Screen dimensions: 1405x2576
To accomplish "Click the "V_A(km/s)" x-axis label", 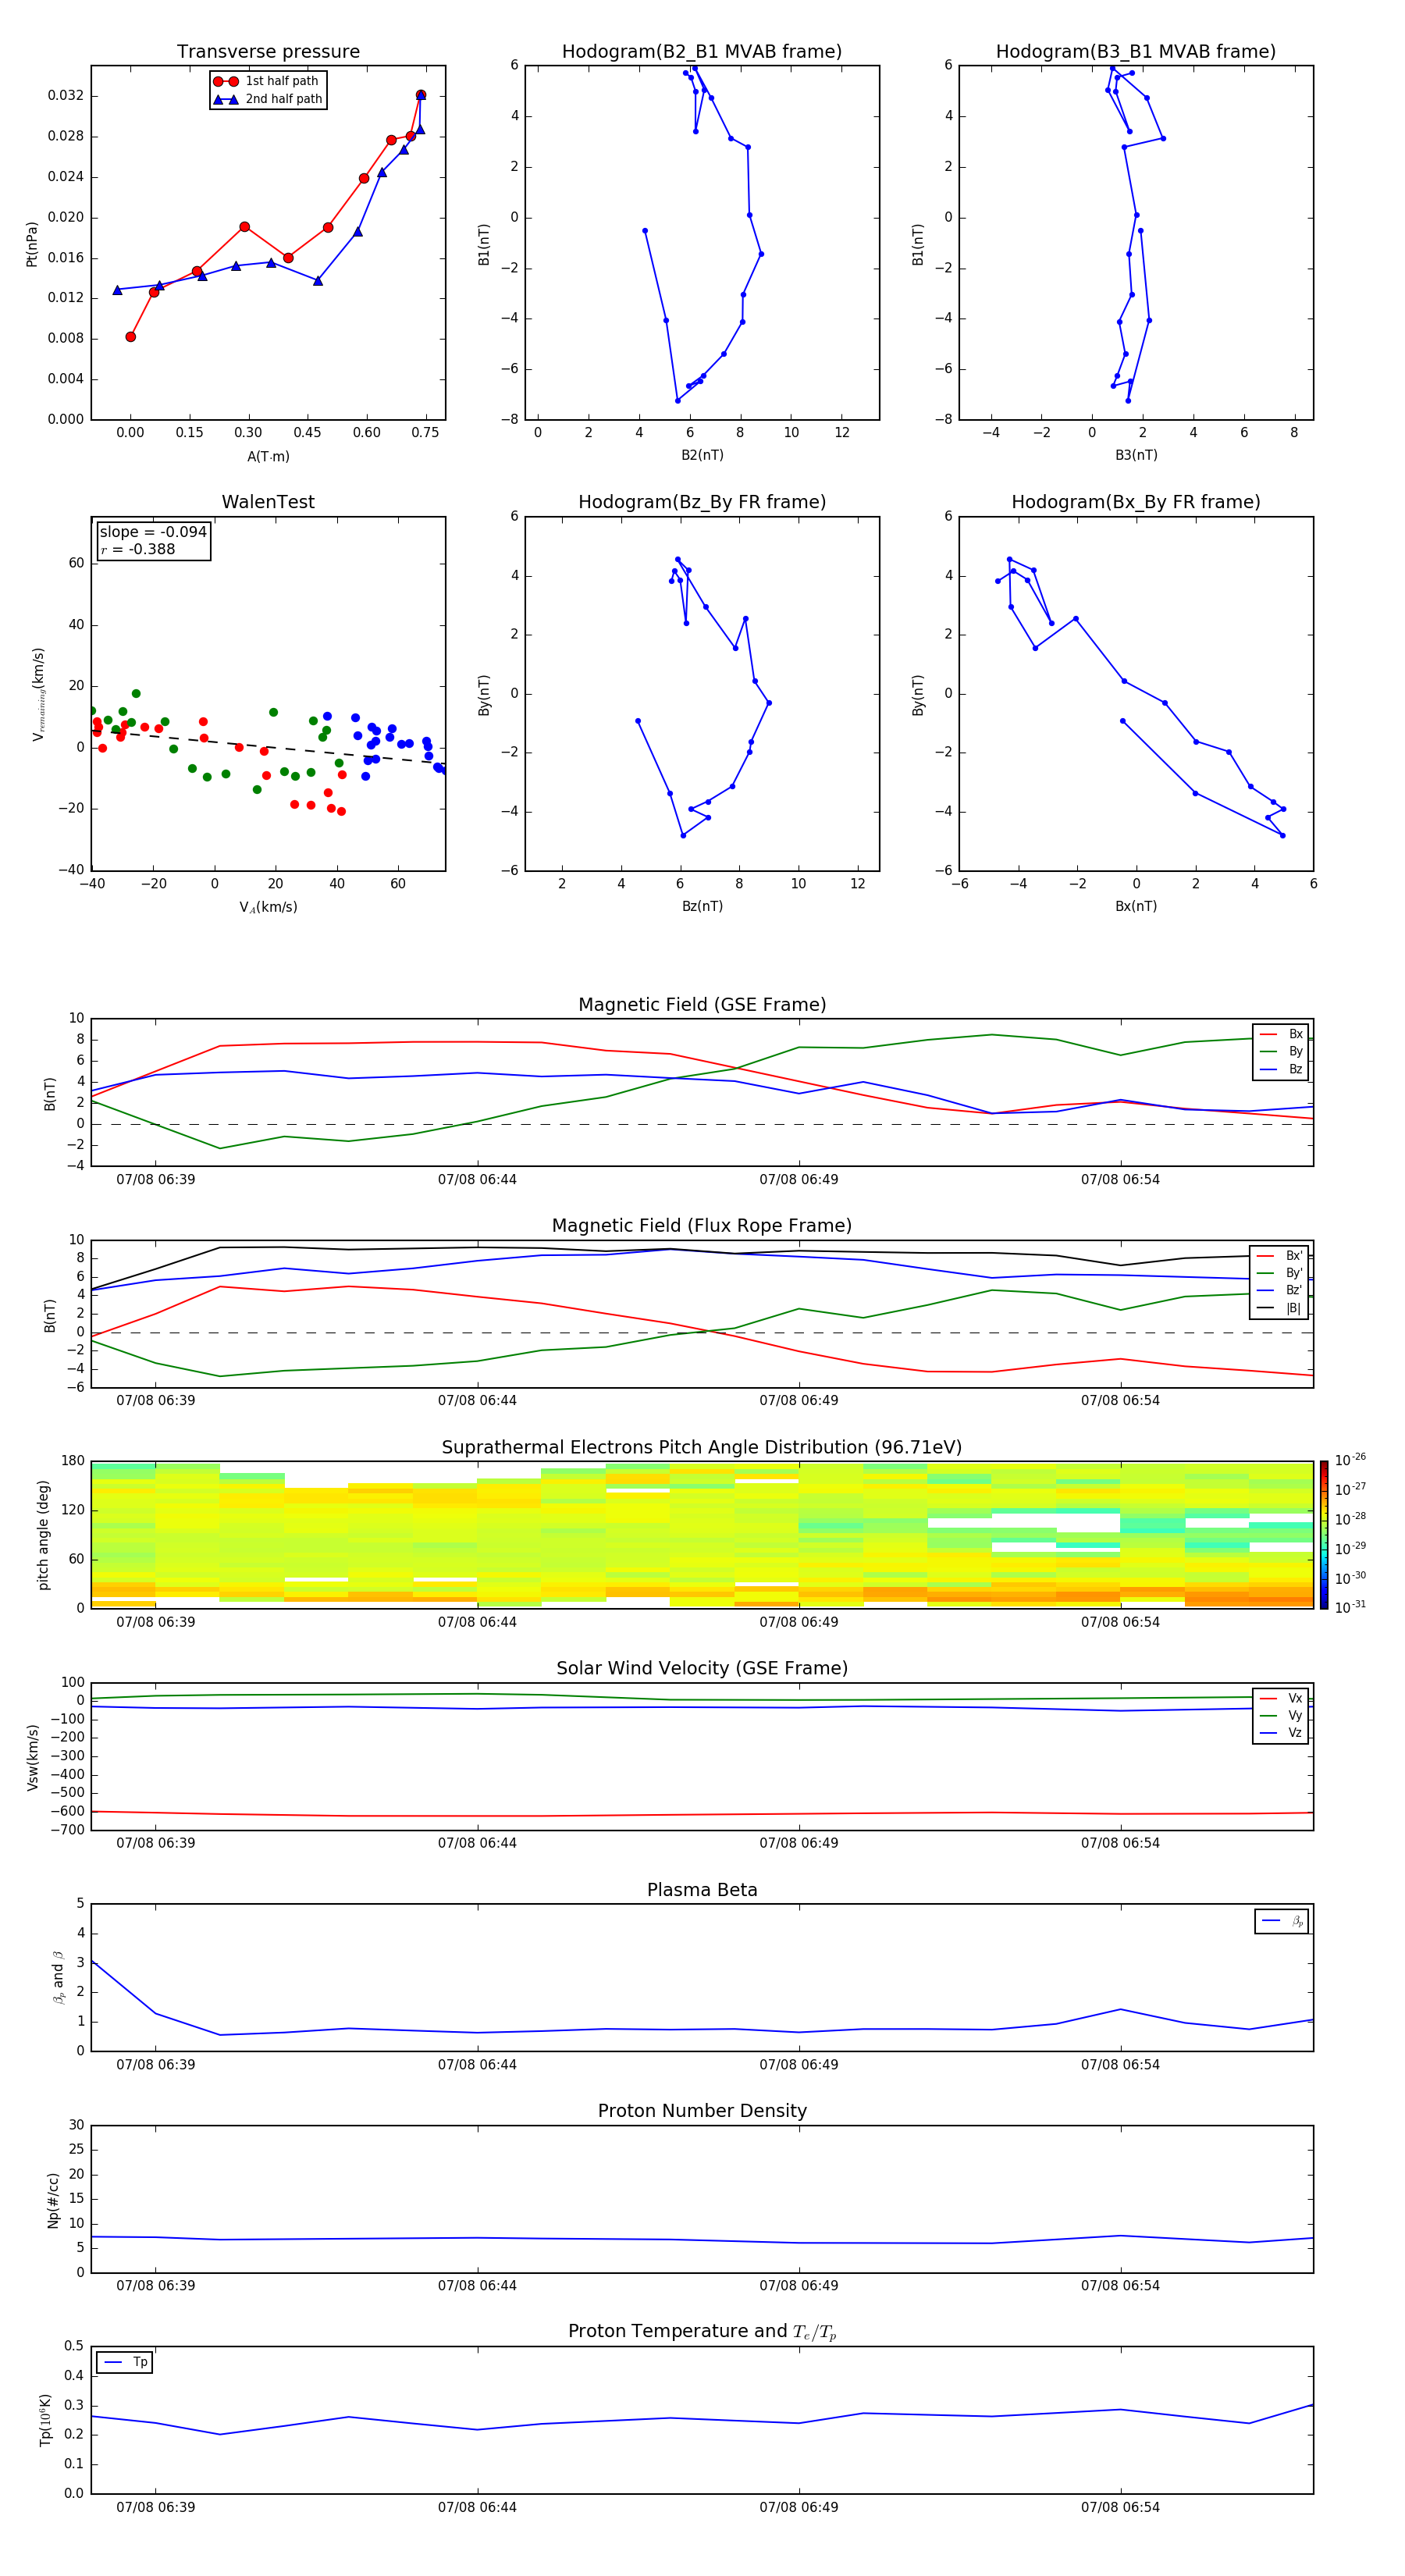I will coord(268,908).
